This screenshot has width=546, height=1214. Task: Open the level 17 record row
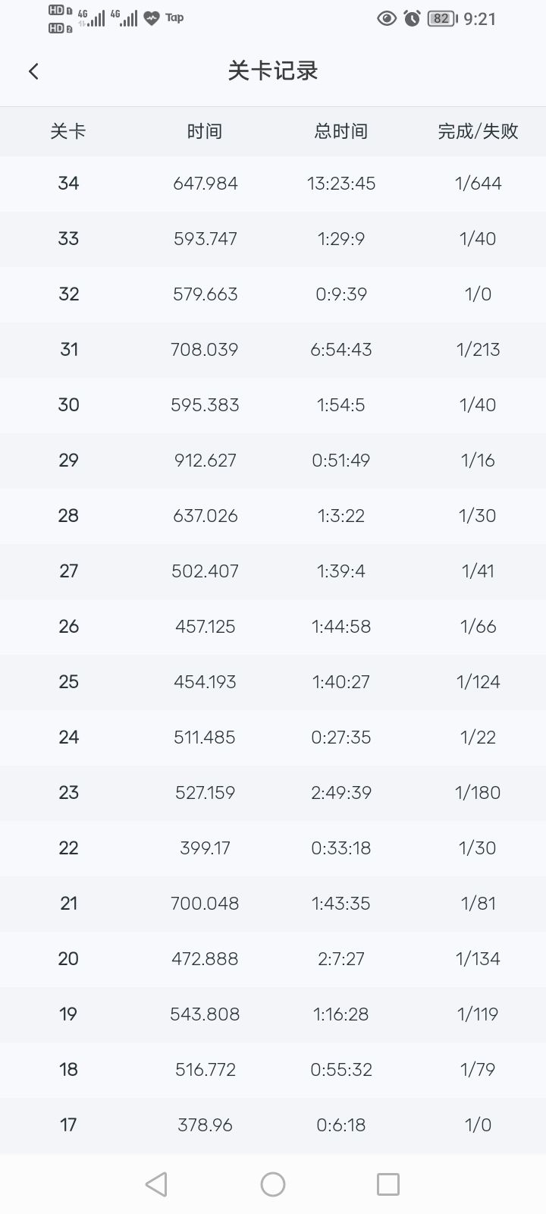point(273,1125)
